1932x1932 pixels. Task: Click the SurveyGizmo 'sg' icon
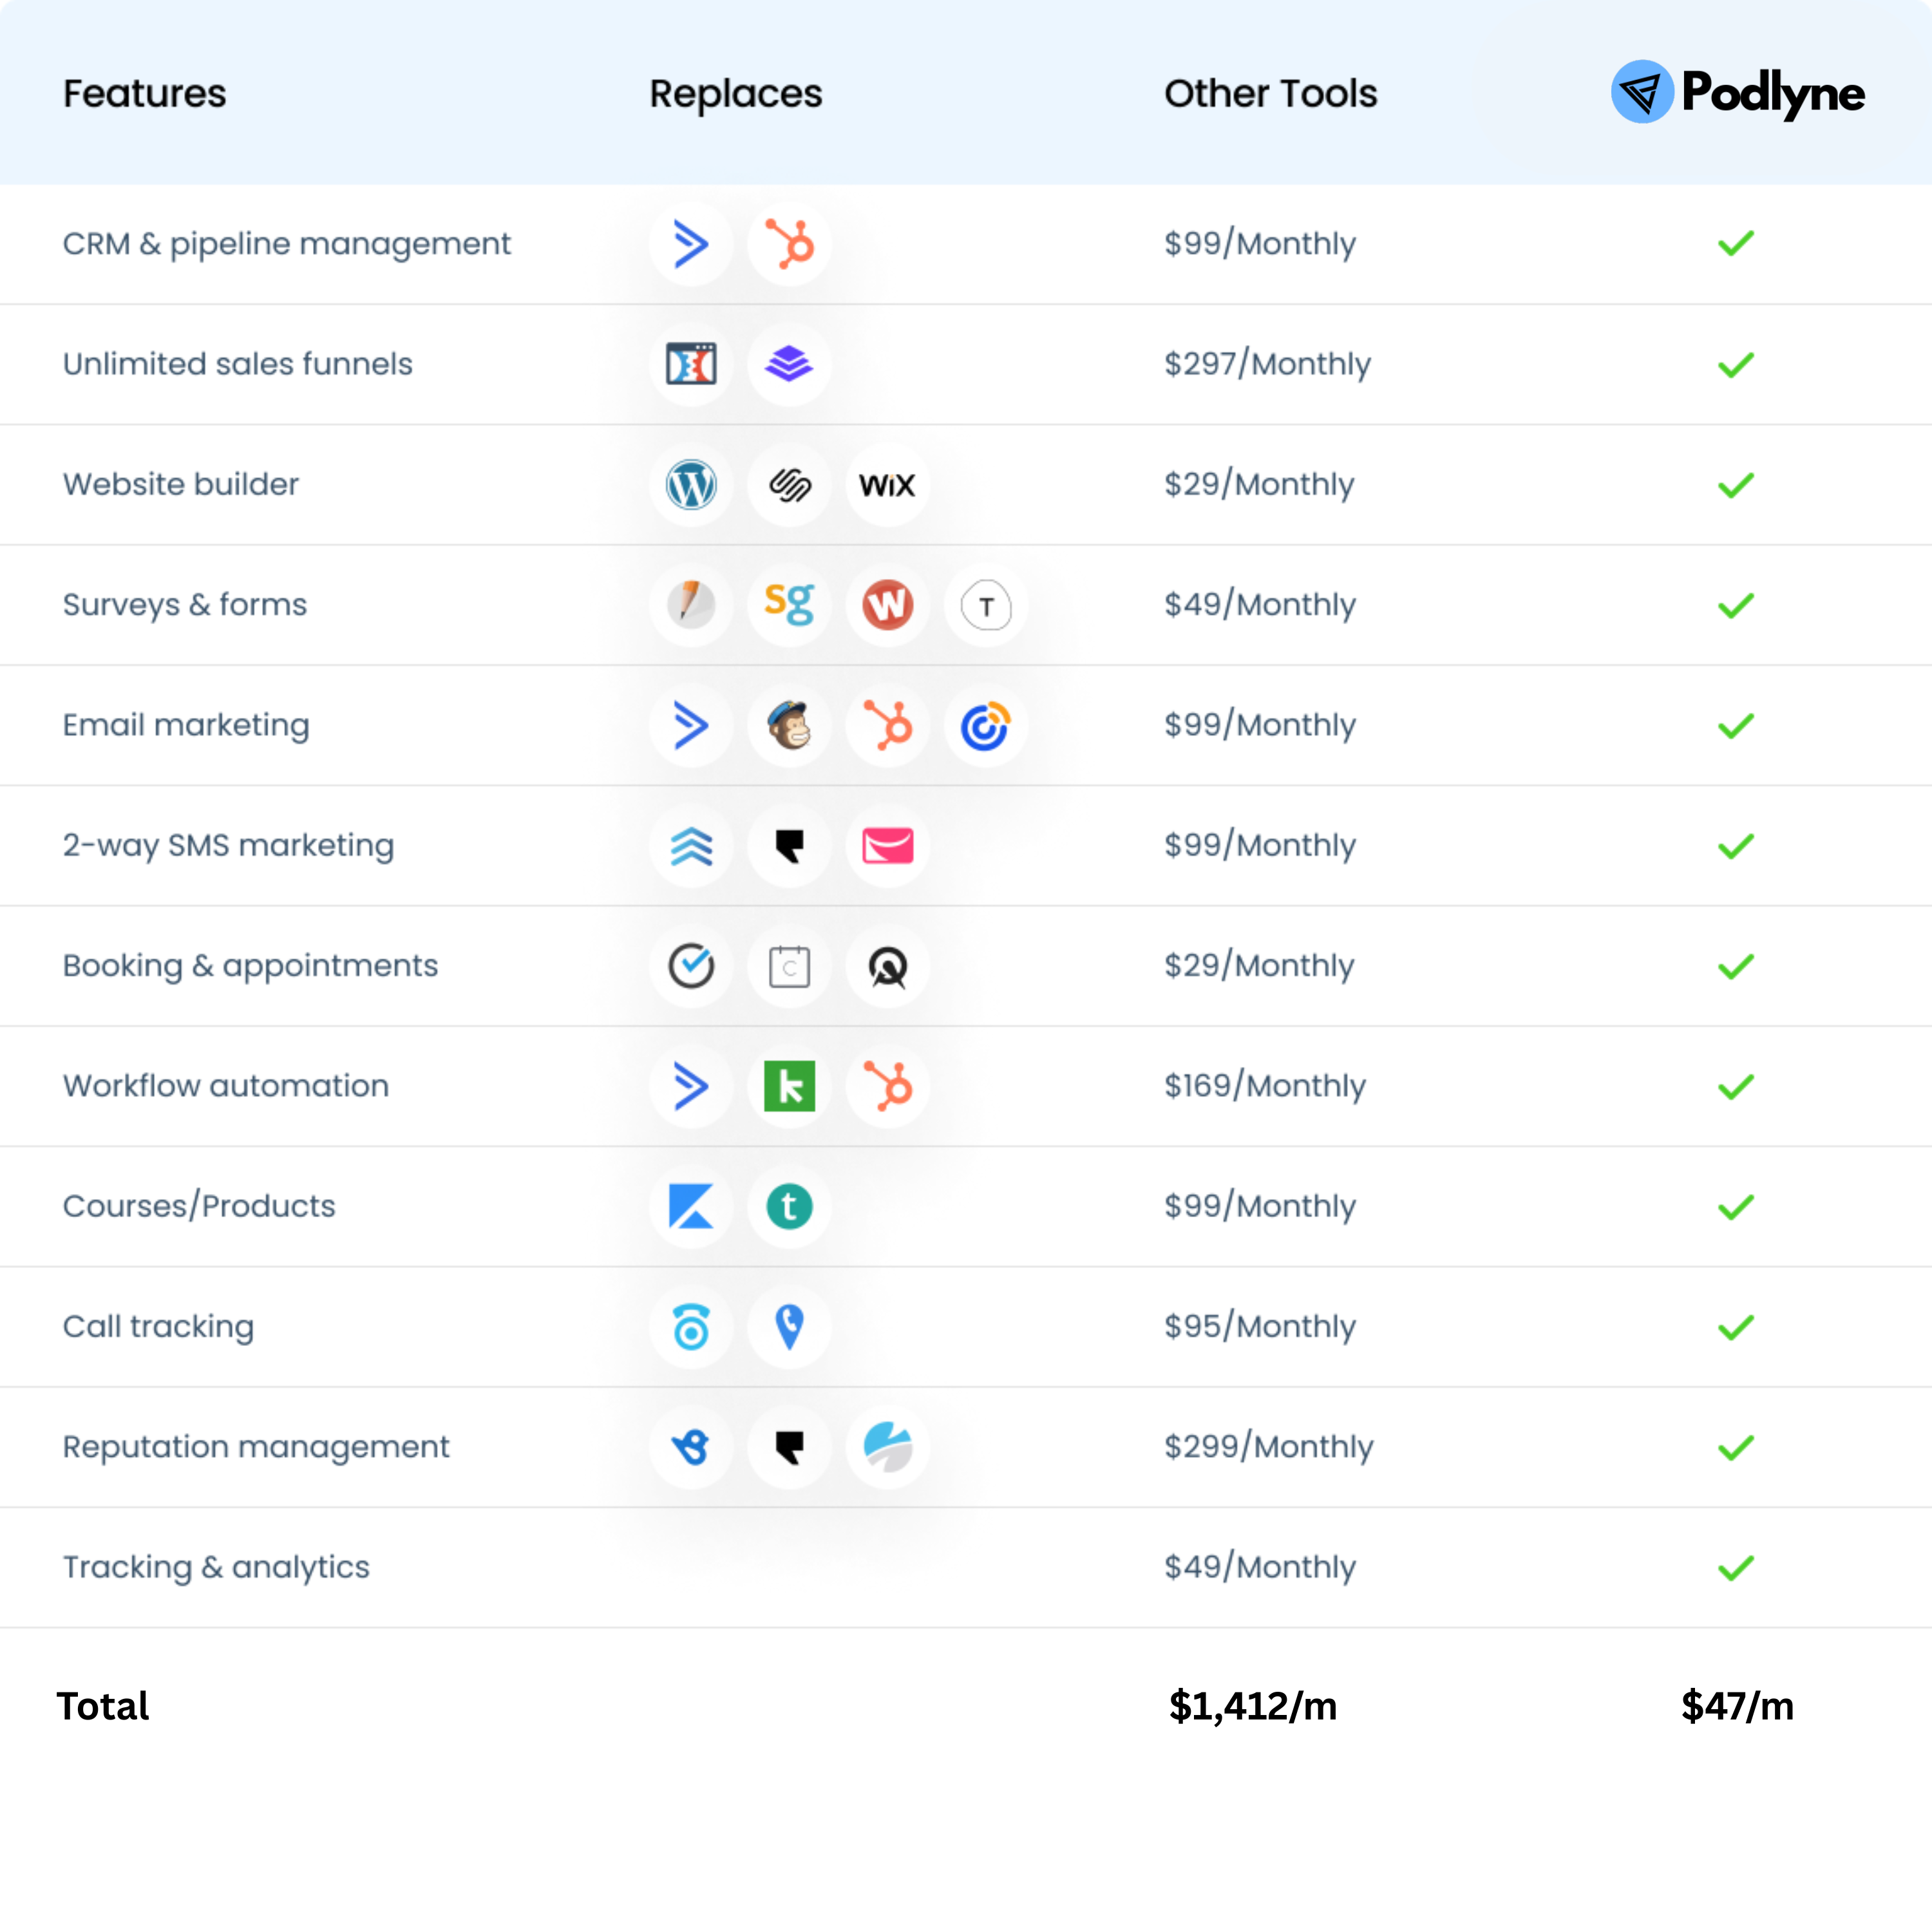(789, 605)
